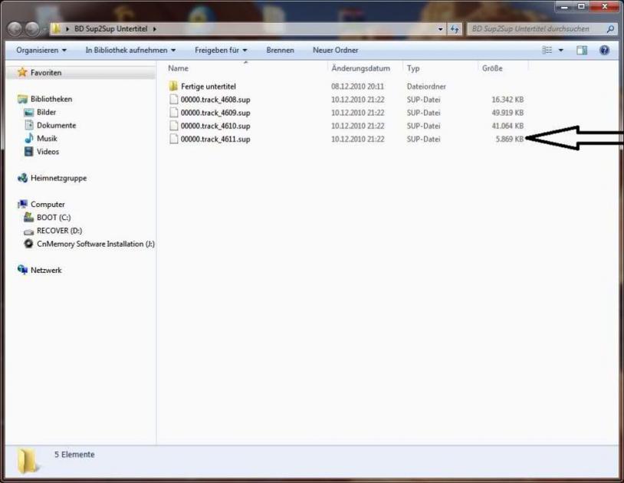Image resolution: width=624 pixels, height=483 pixels.
Task: Click Brennen in the toolbar
Action: pos(280,50)
